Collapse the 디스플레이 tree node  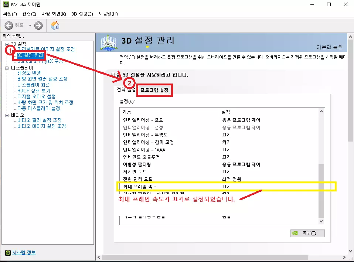pos(7,68)
